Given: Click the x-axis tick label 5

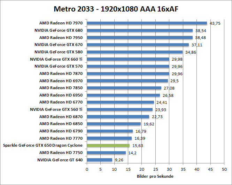Looking at the screenshot, I should 100,169.
